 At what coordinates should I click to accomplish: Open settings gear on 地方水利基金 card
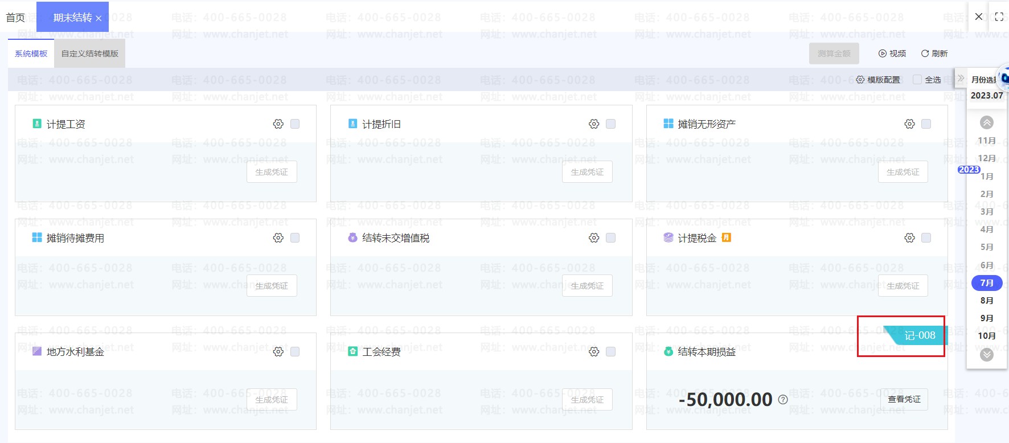click(278, 351)
